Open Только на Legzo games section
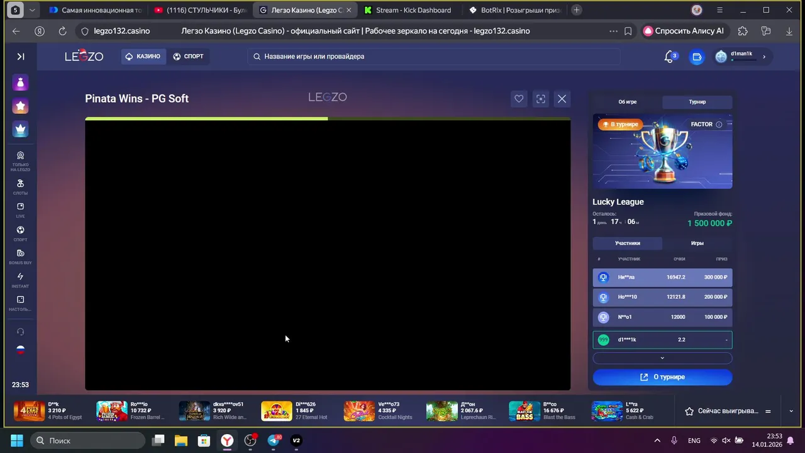This screenshot has height=453, width=805. 21,161
